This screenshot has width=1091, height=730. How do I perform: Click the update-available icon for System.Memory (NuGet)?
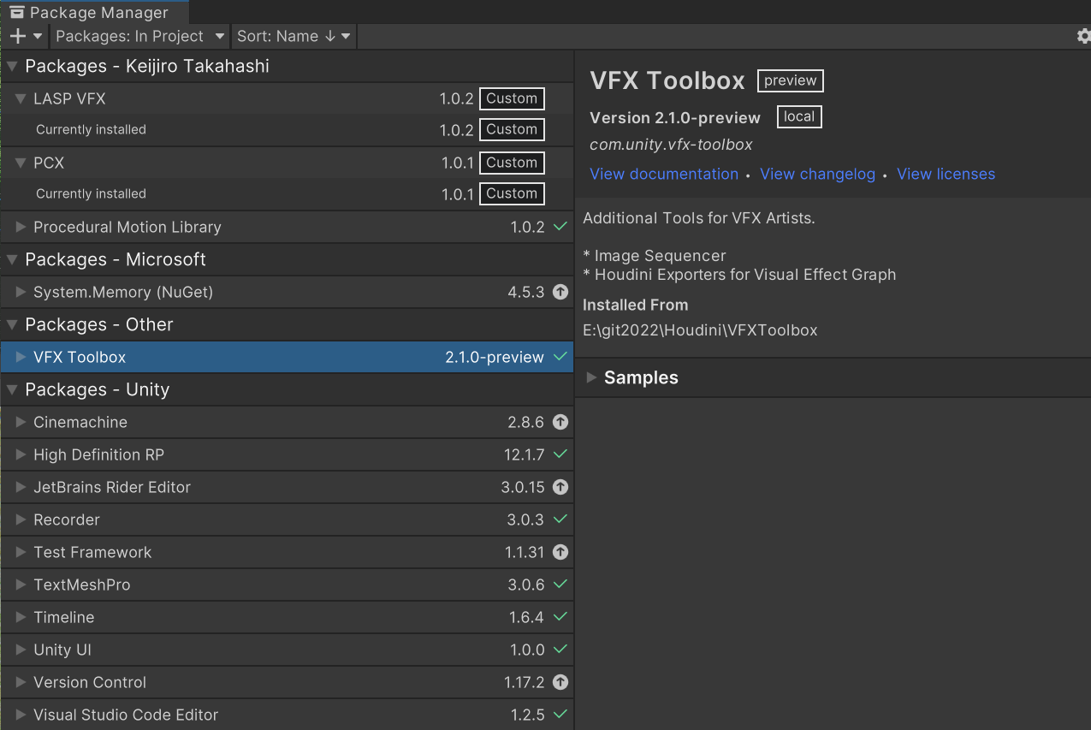pos(560,292)
